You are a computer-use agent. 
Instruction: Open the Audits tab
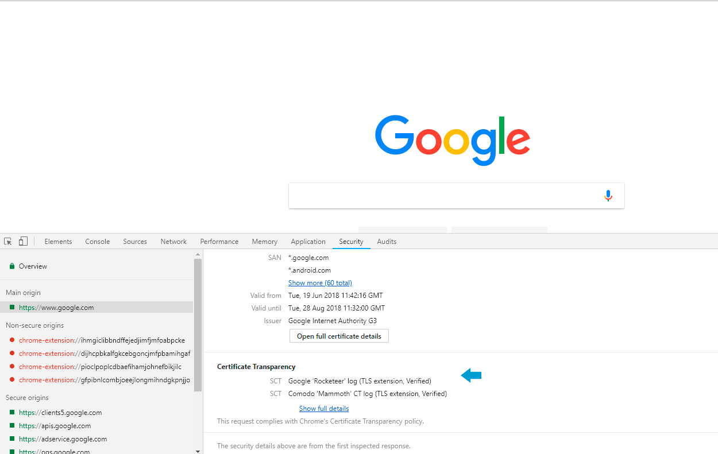click(x=387, y=242)
